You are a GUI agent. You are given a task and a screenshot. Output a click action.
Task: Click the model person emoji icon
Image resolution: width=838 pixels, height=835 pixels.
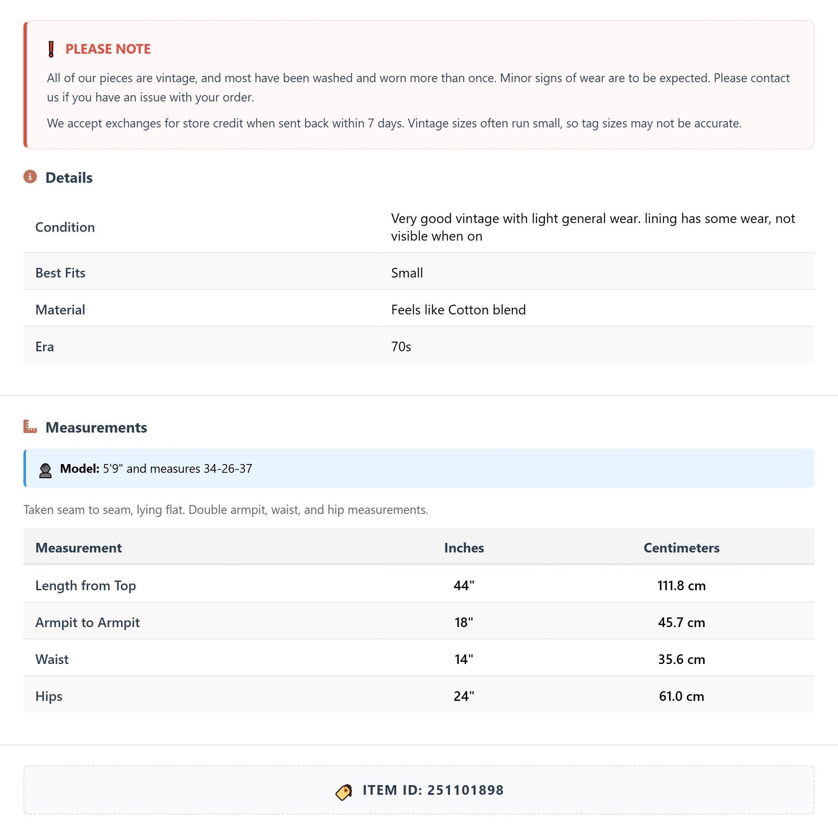click(x=45, y=470)
